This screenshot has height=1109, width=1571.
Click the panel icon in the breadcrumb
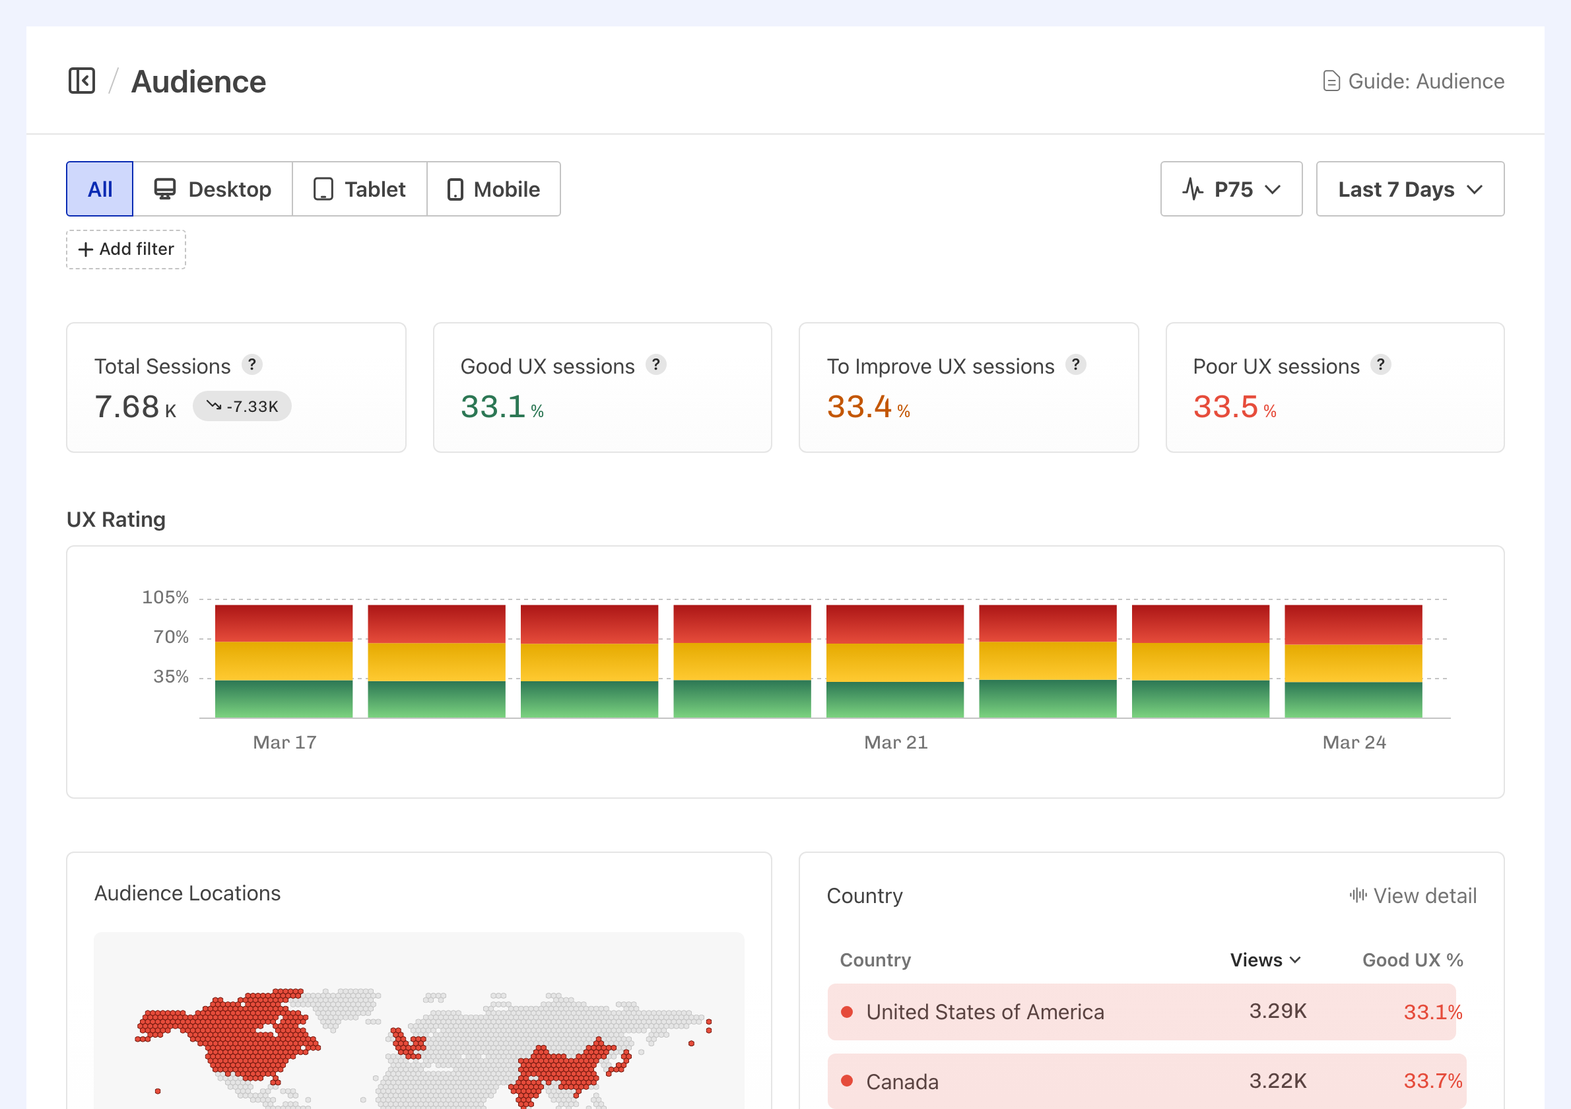[x=81, y=80]
